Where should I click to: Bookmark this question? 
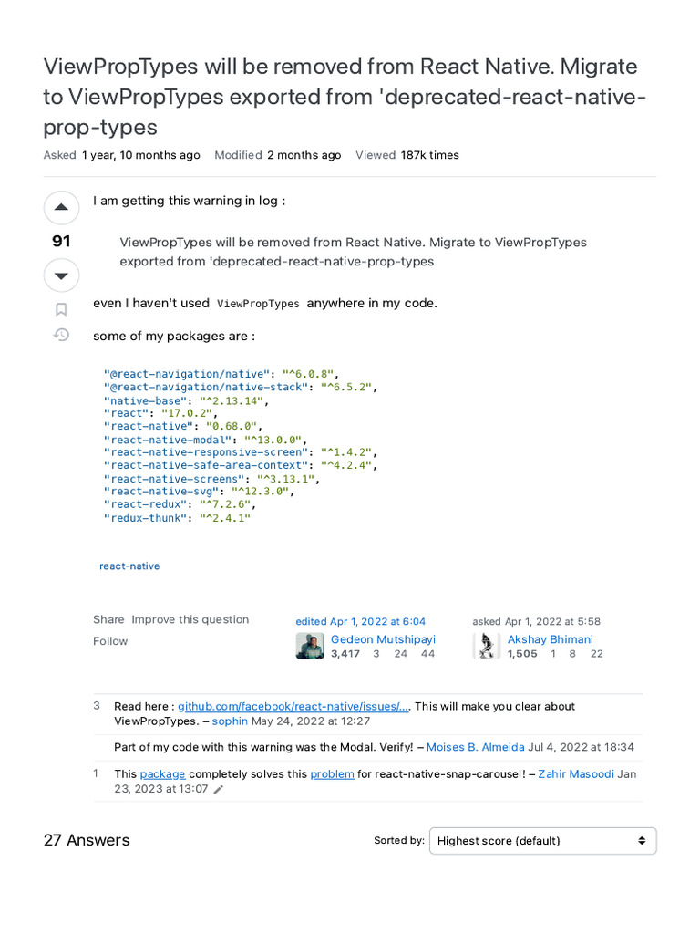point(61,310)
